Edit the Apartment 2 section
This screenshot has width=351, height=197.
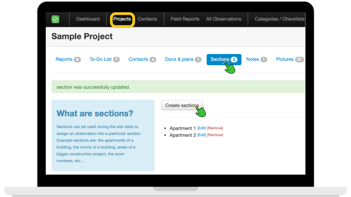pyautogui.click(x=202, y=135)
